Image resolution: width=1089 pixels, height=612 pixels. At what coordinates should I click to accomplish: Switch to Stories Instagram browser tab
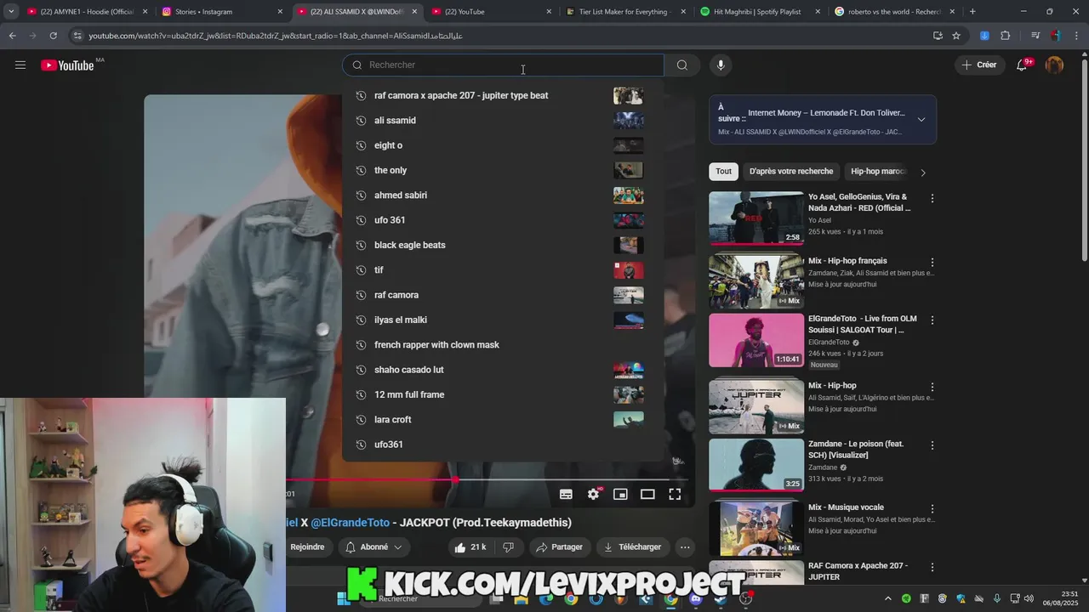coord(221,12)
